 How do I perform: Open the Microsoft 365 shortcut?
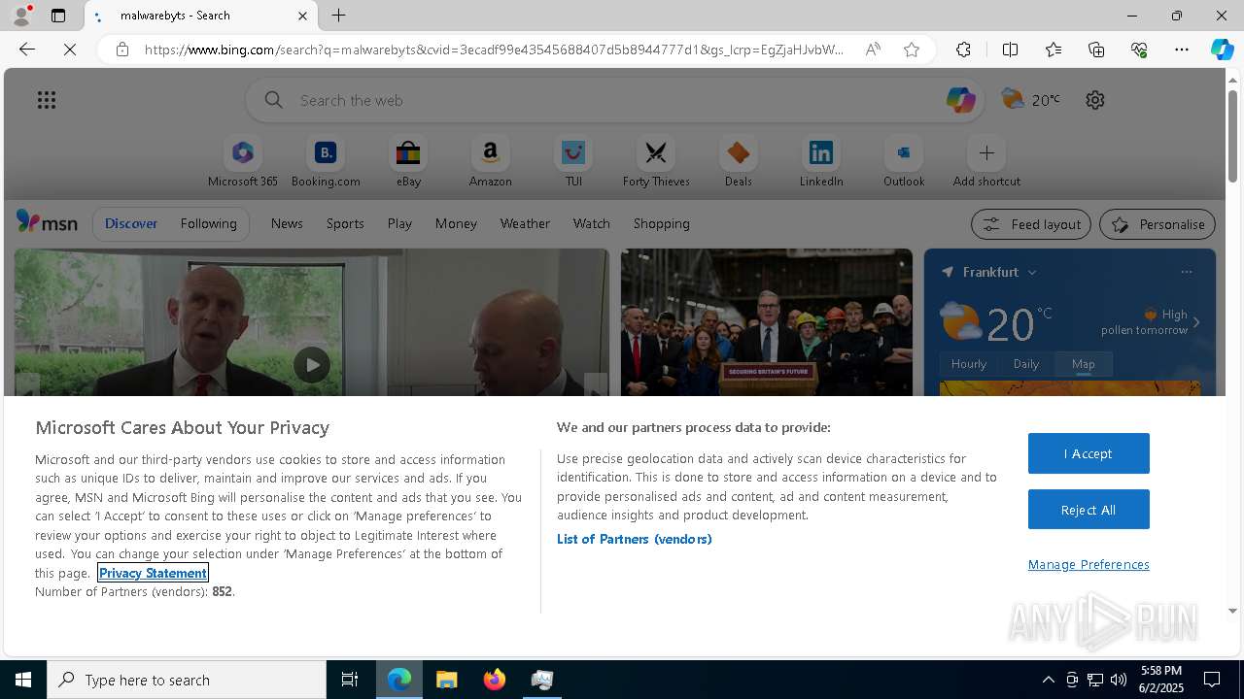coord(243,162)
